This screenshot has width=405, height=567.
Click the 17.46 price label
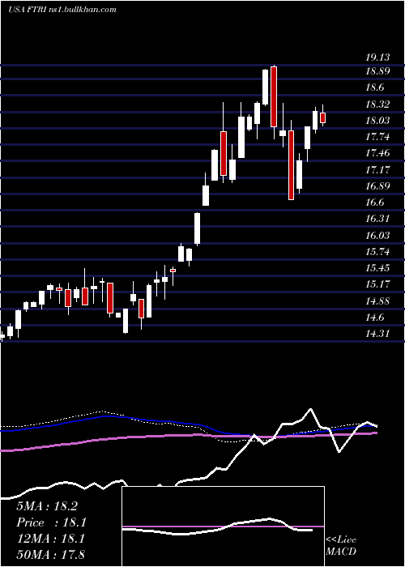pyautogui.click(x=377, y=153)
